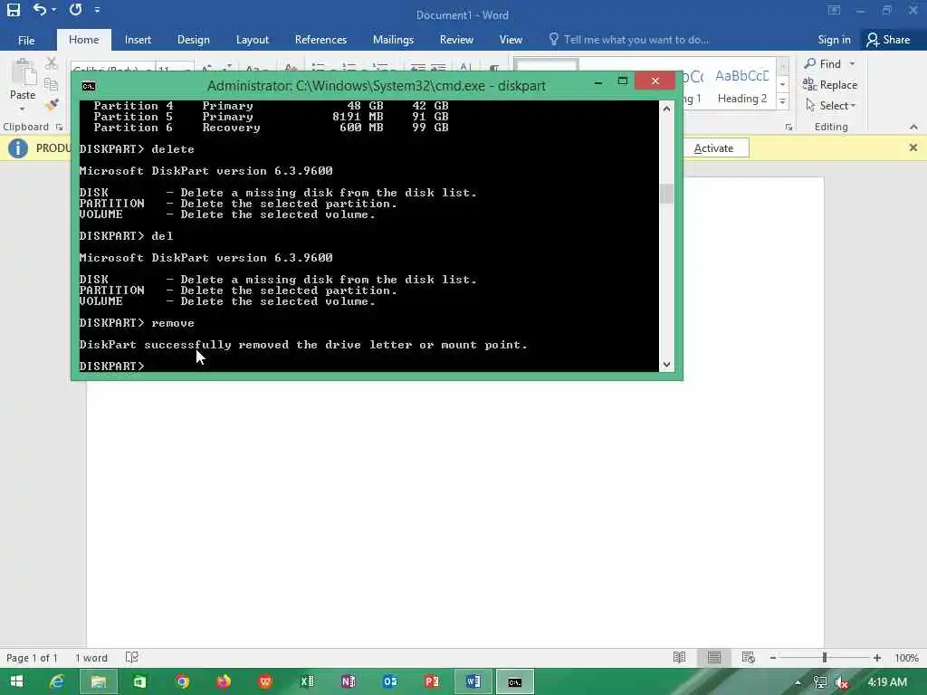Click the Find button
Screen dimensions: 927x695
pos(823,64)
